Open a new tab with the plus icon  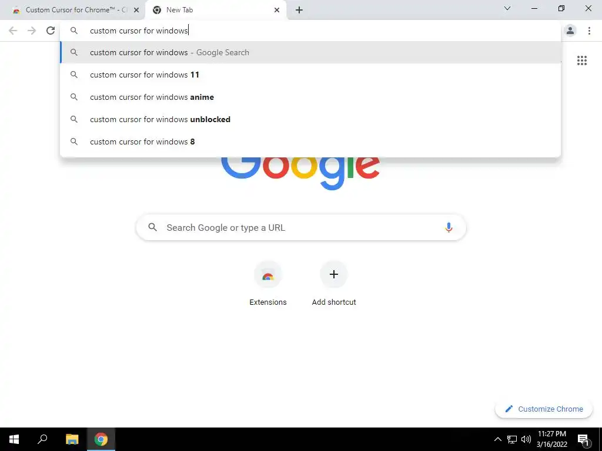(x=299, y=10)
